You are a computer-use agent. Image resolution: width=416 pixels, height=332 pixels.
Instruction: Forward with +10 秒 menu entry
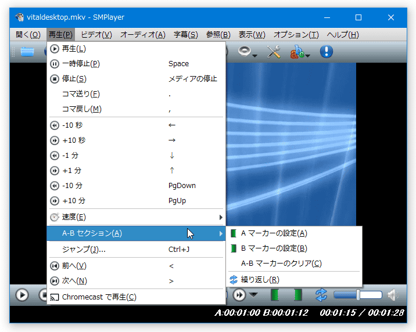click(136, 140)
